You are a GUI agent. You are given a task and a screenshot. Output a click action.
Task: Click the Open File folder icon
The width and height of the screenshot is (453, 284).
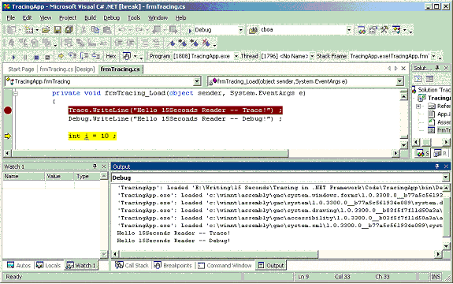click(x=46, y=30)
